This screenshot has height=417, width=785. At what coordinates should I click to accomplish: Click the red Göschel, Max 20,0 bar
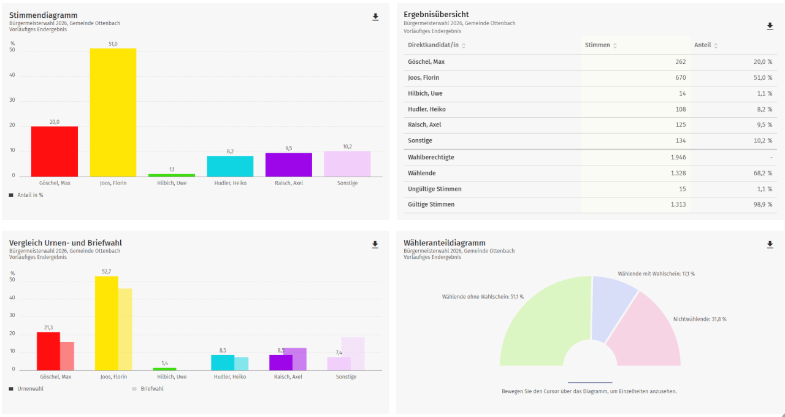tap(55, 151)
